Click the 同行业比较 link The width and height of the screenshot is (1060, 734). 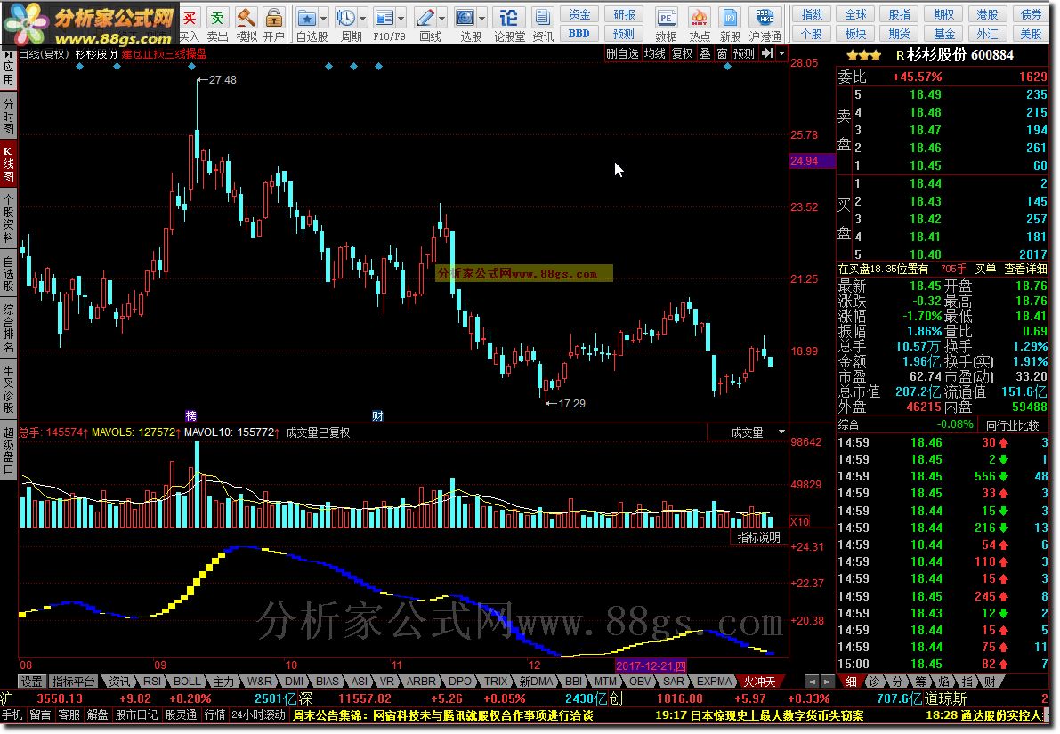tap(1012, 425)
